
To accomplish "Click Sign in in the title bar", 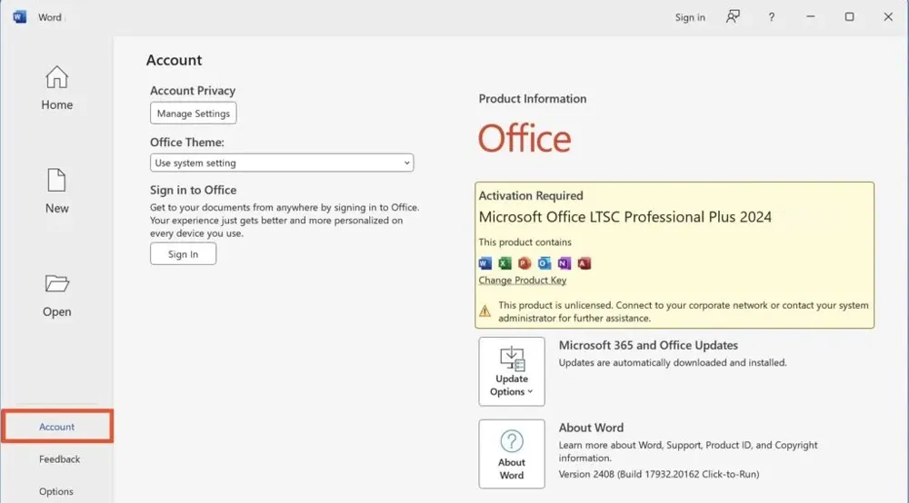I will tap(690, 17).
